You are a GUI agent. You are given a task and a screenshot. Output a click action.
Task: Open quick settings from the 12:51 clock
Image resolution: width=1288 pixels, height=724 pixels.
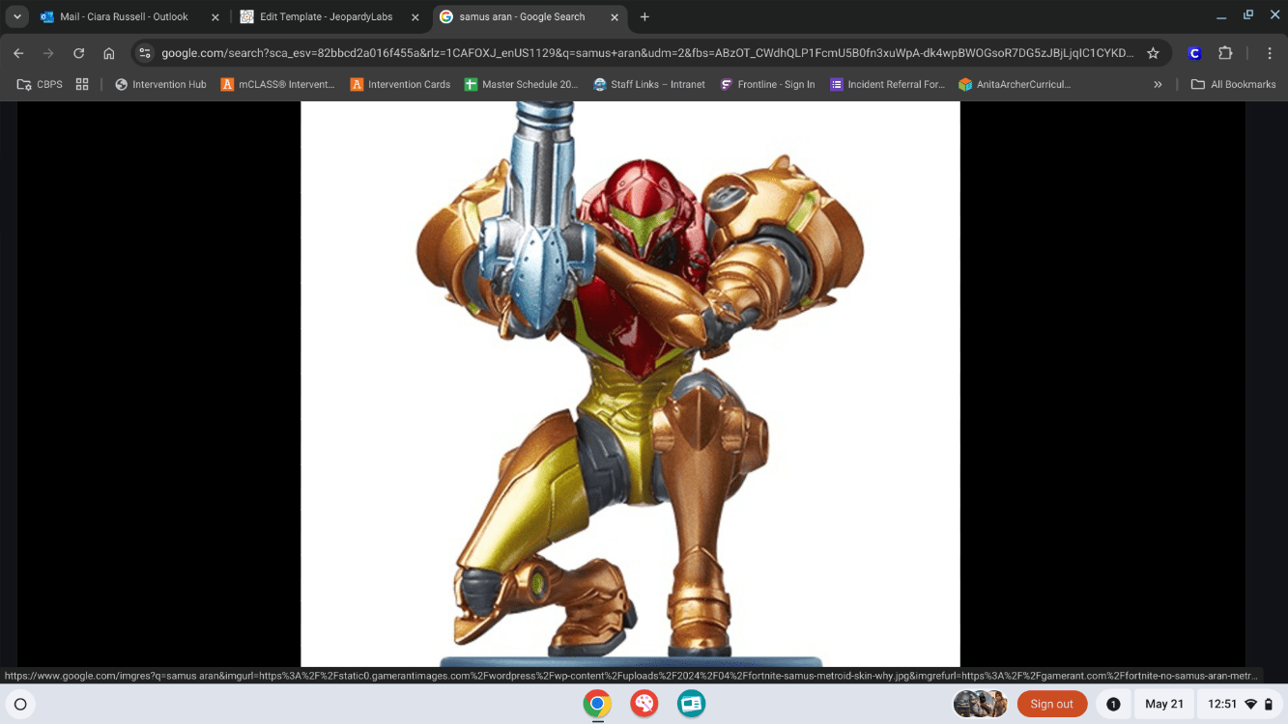pos(1241,704)
